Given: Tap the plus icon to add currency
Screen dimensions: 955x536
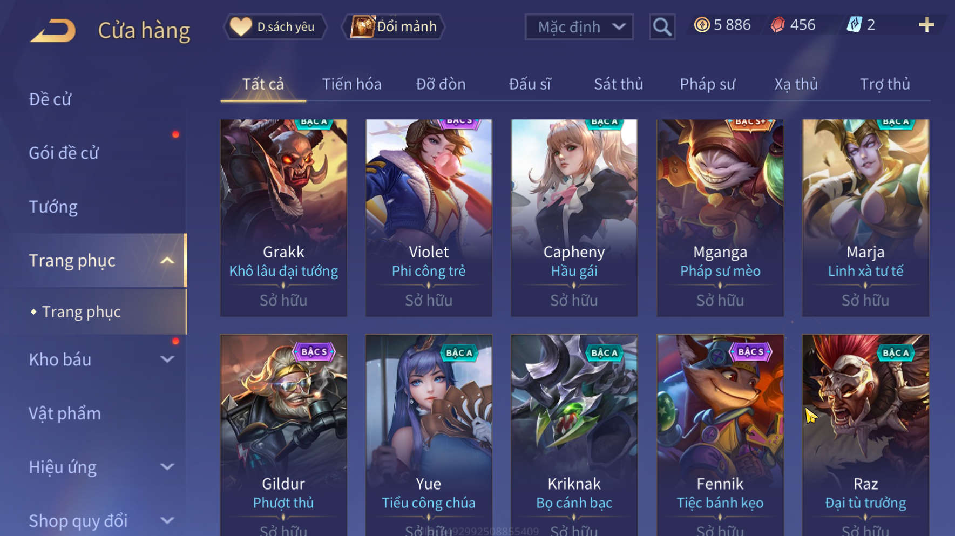Looking at the screenshot, I should (926, 25).
